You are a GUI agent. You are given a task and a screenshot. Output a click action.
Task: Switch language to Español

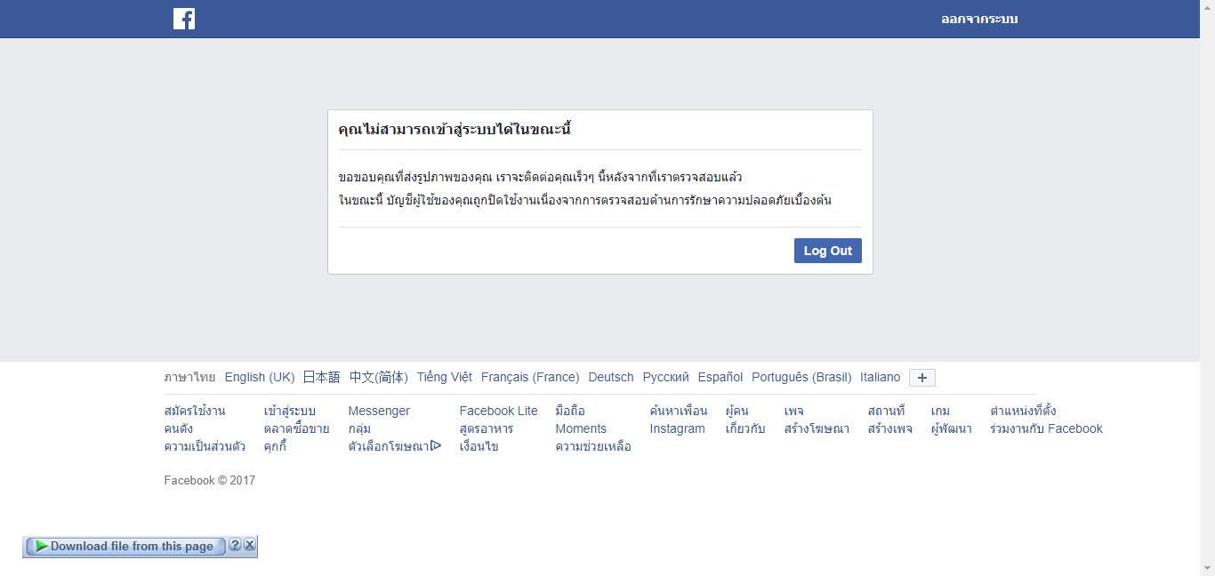tap(720, 377)
